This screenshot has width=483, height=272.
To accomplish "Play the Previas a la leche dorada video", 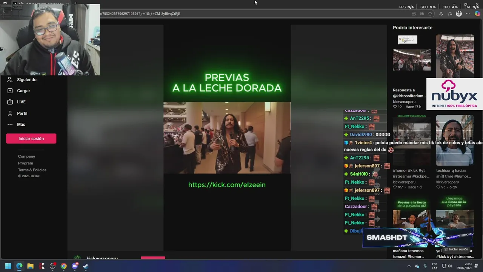I will [227, 138].
